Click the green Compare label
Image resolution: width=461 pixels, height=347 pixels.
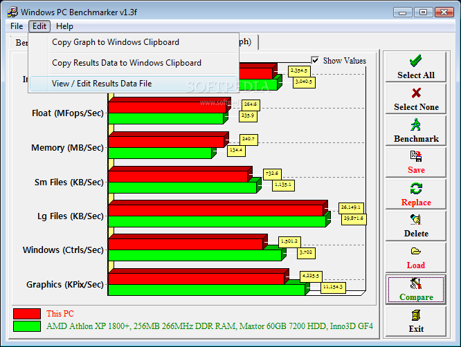(416, 297)
